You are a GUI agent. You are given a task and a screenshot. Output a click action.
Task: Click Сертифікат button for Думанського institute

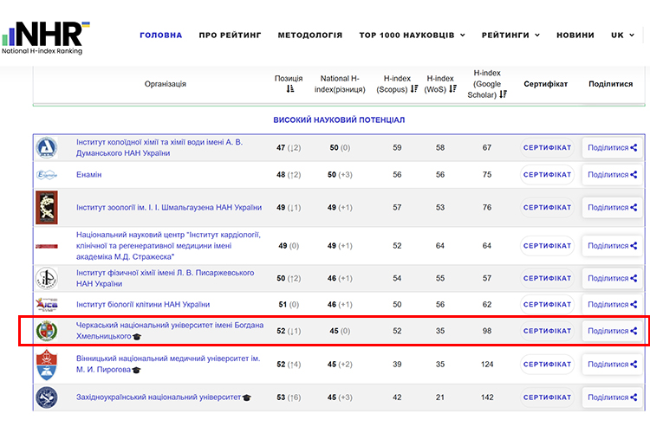pos(547,147)
